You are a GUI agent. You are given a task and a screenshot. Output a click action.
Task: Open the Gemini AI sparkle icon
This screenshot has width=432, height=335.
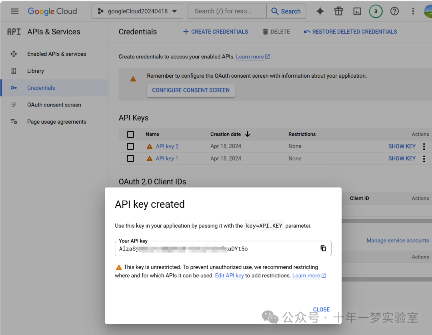tap(320, 11)
